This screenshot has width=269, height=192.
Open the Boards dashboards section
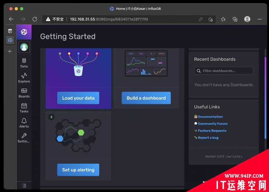pyautogui.click(x=24, y=93)
